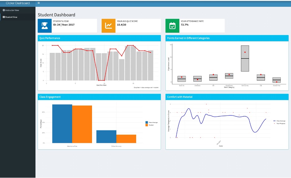Image resolution: width=291 pixels, height=178 pixels.
Task: Click the Skill Survey category label
Action: click(x=245, y=86)
